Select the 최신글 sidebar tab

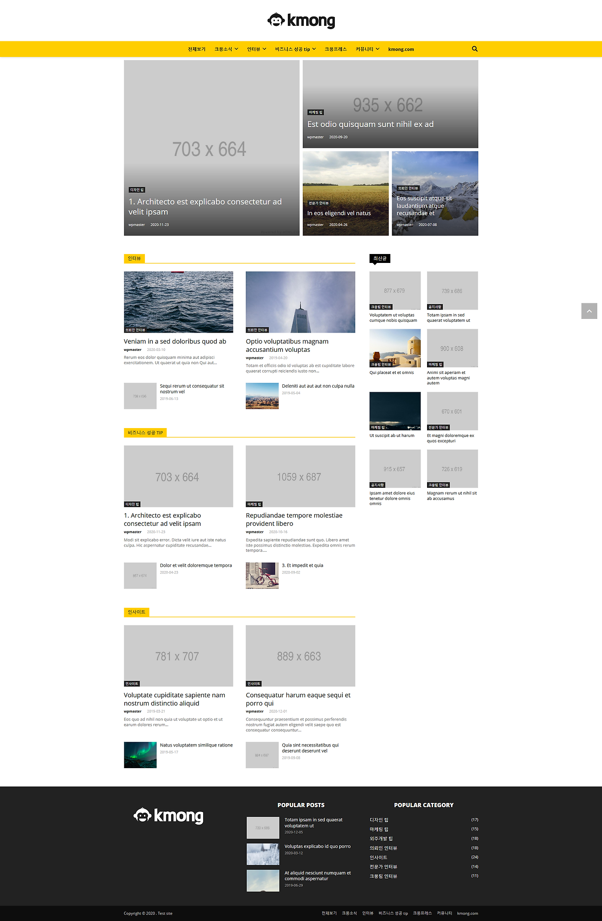[380, 258]
